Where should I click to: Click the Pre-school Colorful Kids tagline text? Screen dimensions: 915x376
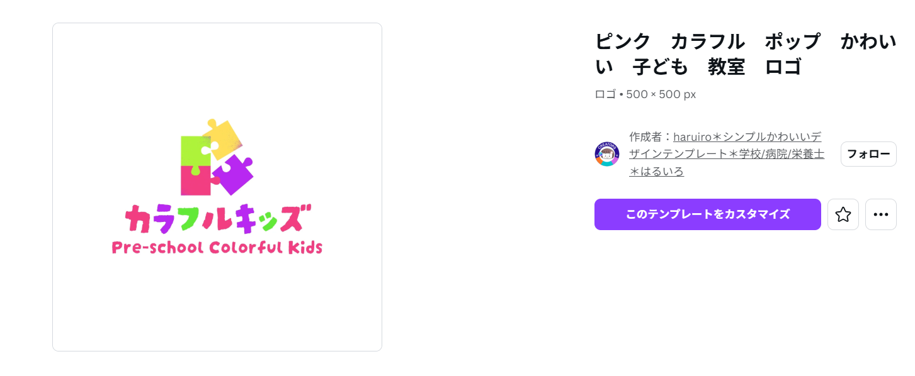[x=217, y=247]
